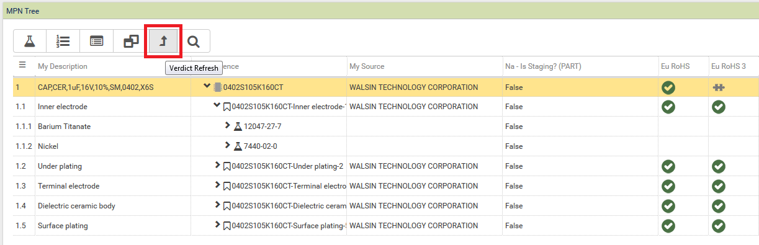Image resolution: width=759 pixels, height=245 pixels.
Task: Collapse the 0402S105K160CT root node
Action: 207,86
